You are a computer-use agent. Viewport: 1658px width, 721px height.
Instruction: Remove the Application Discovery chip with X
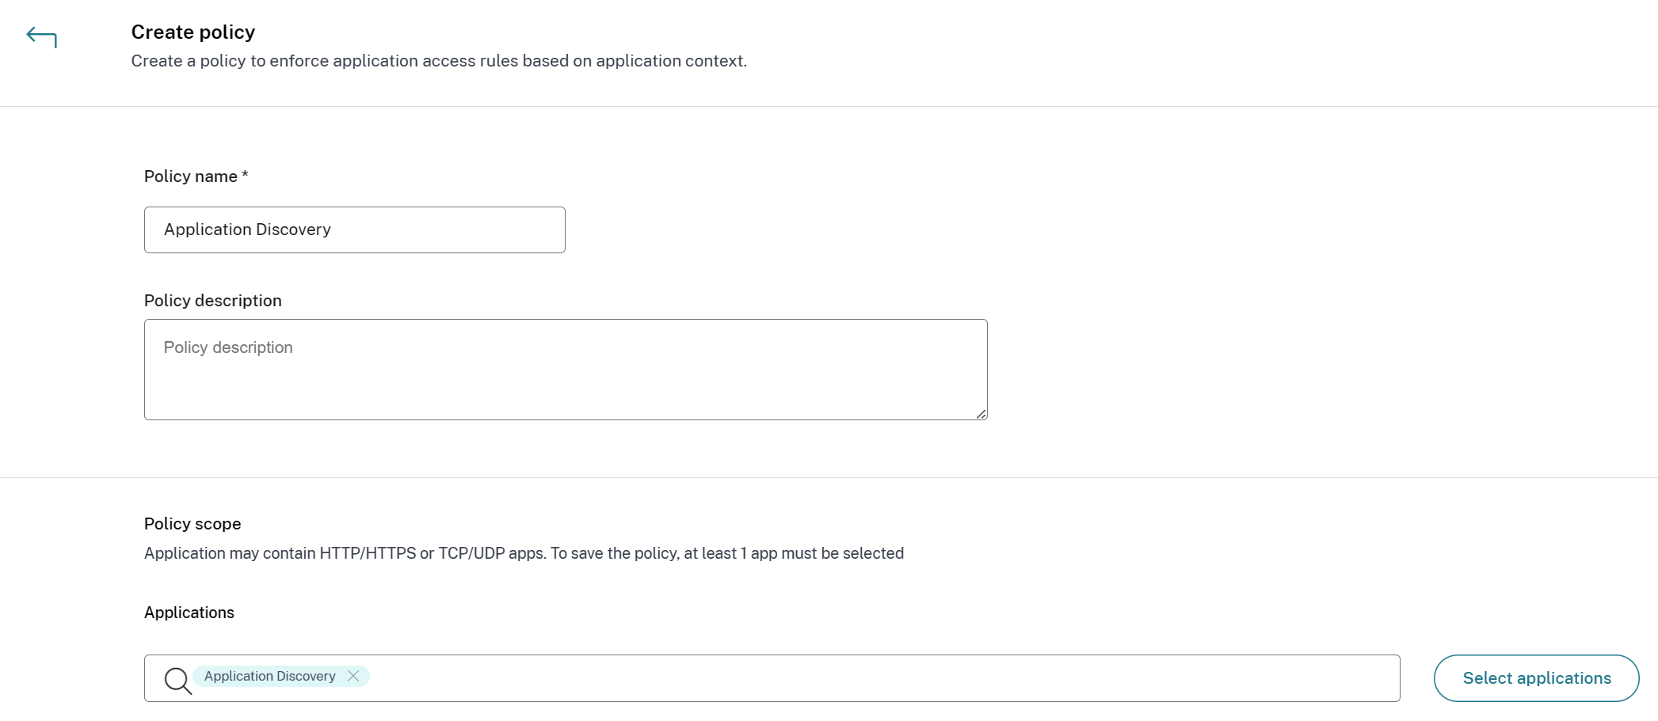point(353,676)
